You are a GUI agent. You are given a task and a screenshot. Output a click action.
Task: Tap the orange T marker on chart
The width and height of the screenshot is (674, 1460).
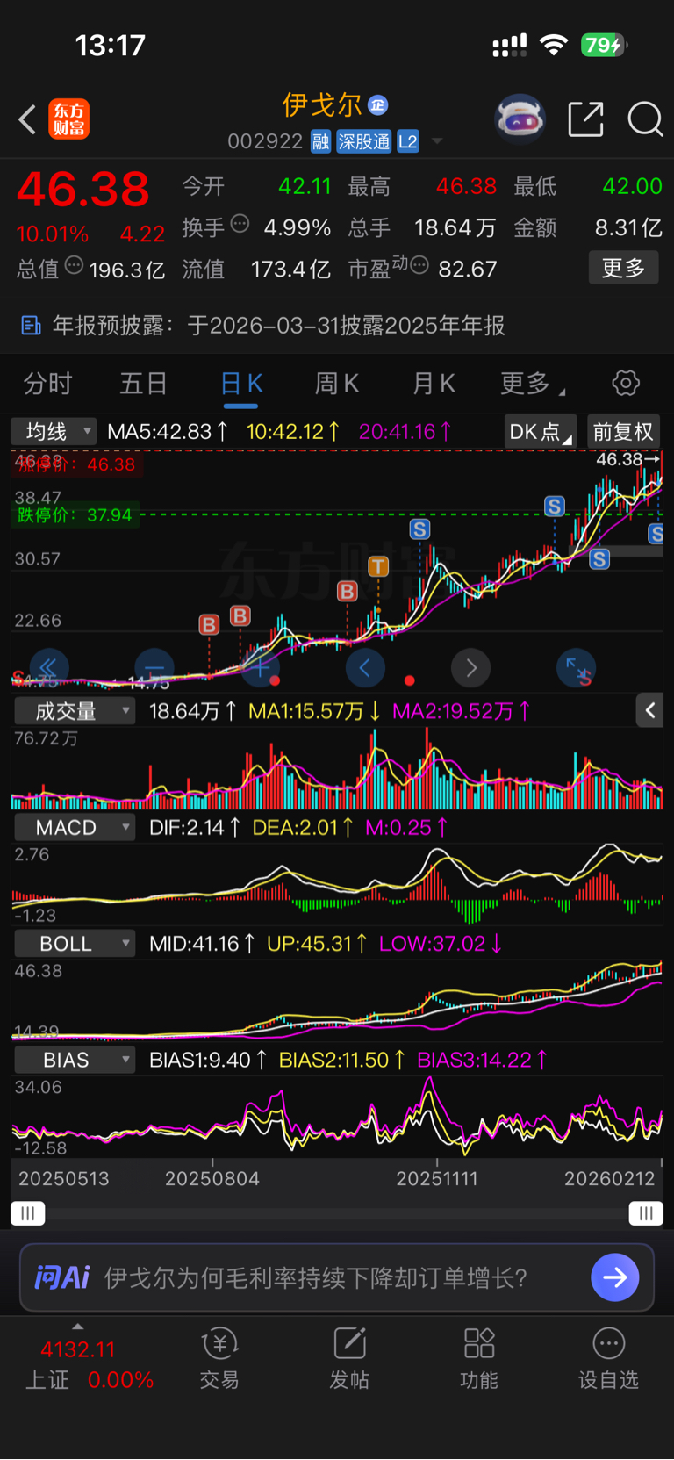coord(378,566)
